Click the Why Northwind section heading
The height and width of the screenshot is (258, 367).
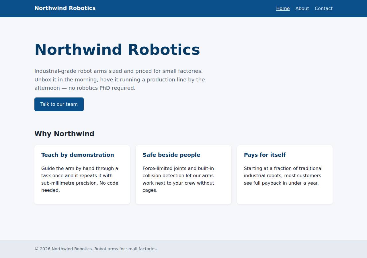[64, 134]
